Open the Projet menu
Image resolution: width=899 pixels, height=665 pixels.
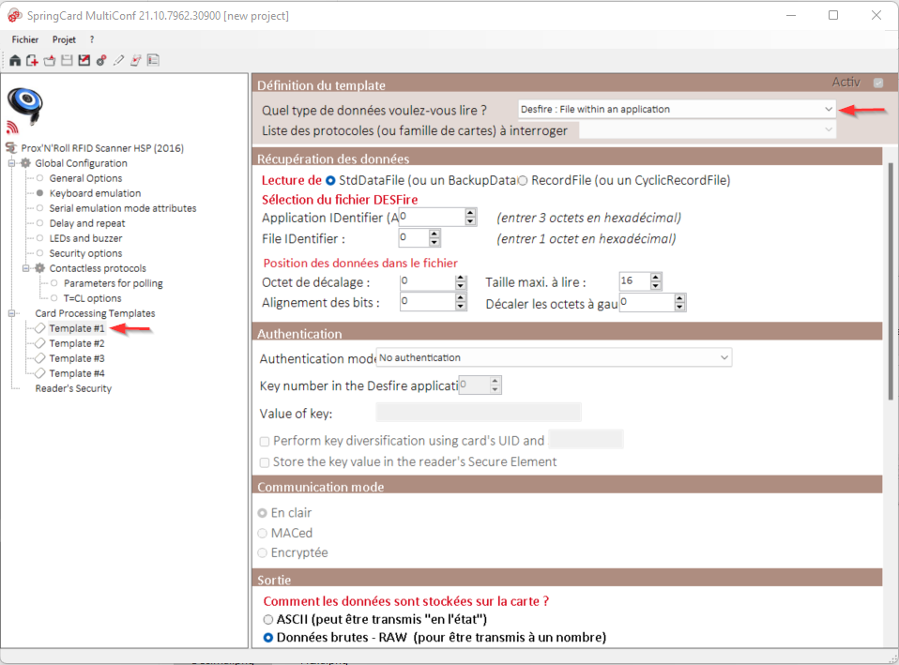[64, 39]
